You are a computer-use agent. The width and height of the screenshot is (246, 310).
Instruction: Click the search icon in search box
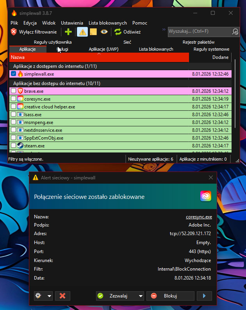click(235, 32)
